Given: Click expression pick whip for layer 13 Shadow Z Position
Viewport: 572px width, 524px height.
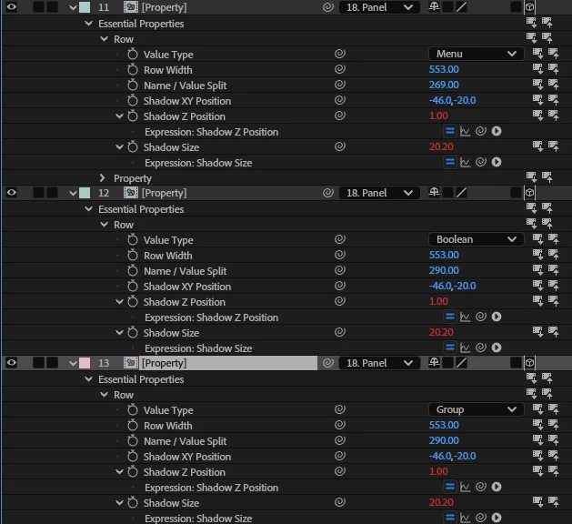Looking at the screenshot, I should (481, 487).
